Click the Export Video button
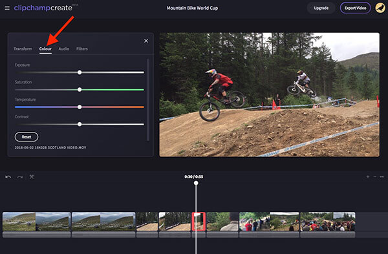 (x=355, y=8)
